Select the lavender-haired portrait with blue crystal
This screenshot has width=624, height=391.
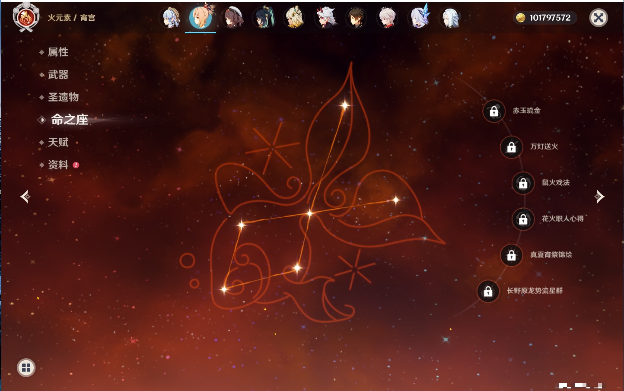coord(419,17)
